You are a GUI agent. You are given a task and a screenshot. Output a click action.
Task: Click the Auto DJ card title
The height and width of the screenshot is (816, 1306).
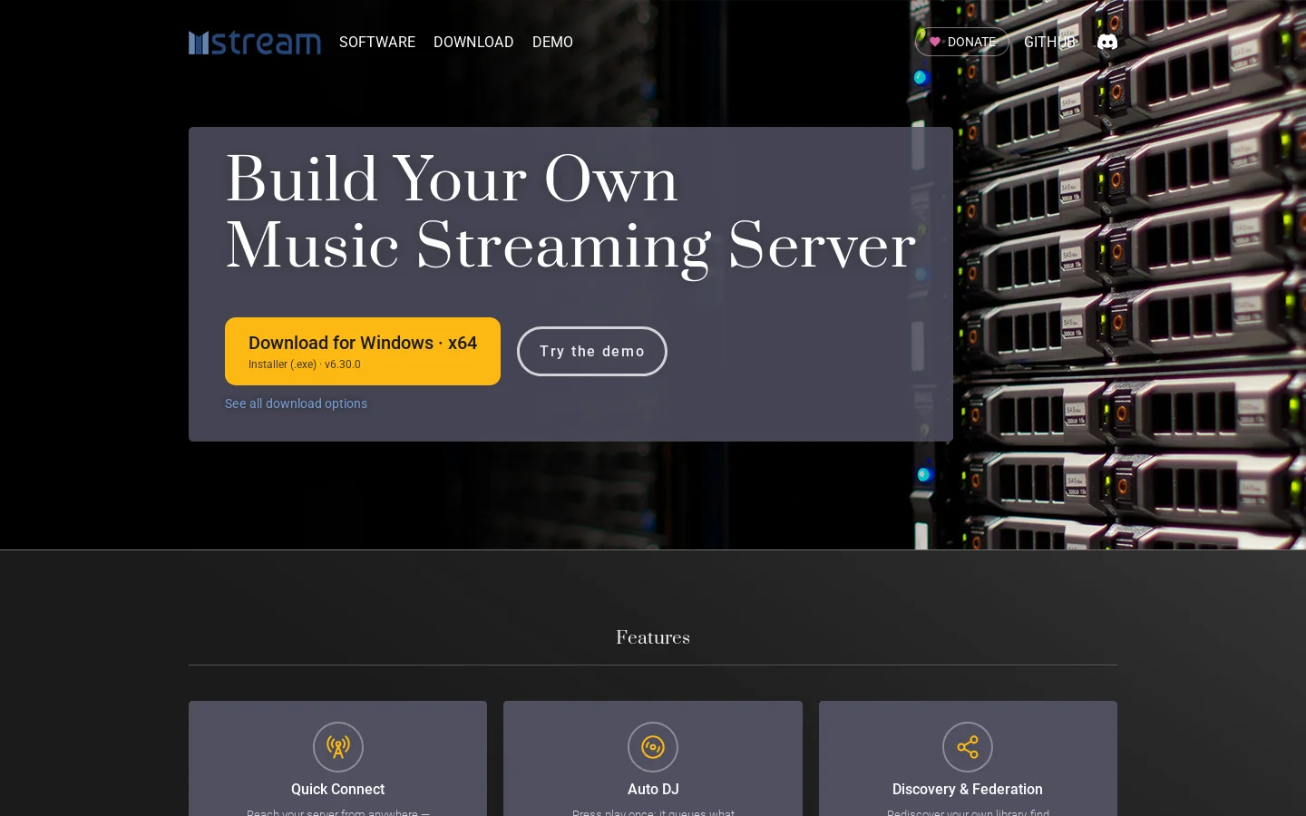click(x=653, y=789)
